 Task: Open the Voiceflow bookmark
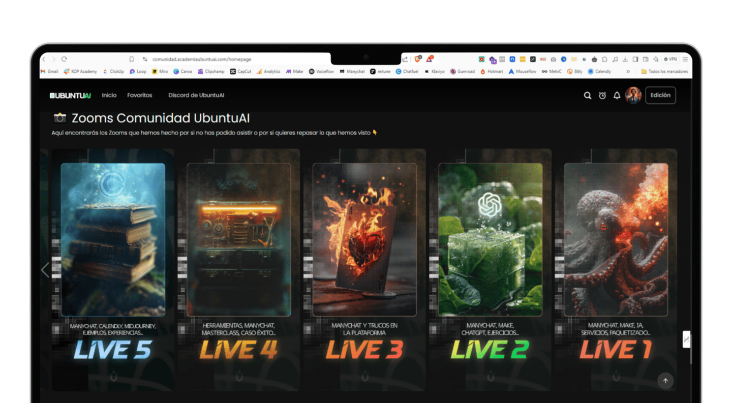321,72
